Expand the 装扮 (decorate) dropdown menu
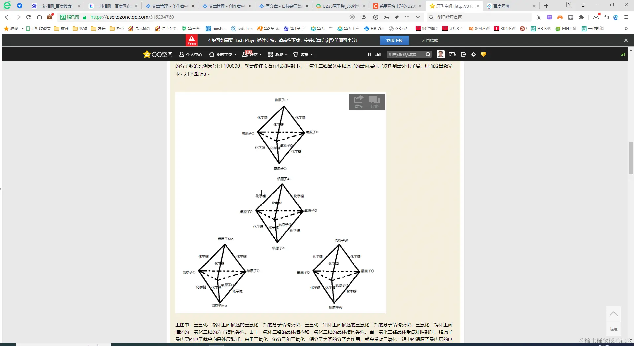The image size is (634, 346). 303,55
